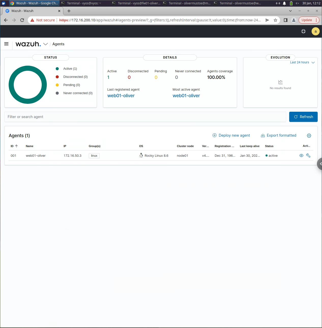Click the muted volume tray icon
Screen dimensions: 322x328
(x=297, y=3)
